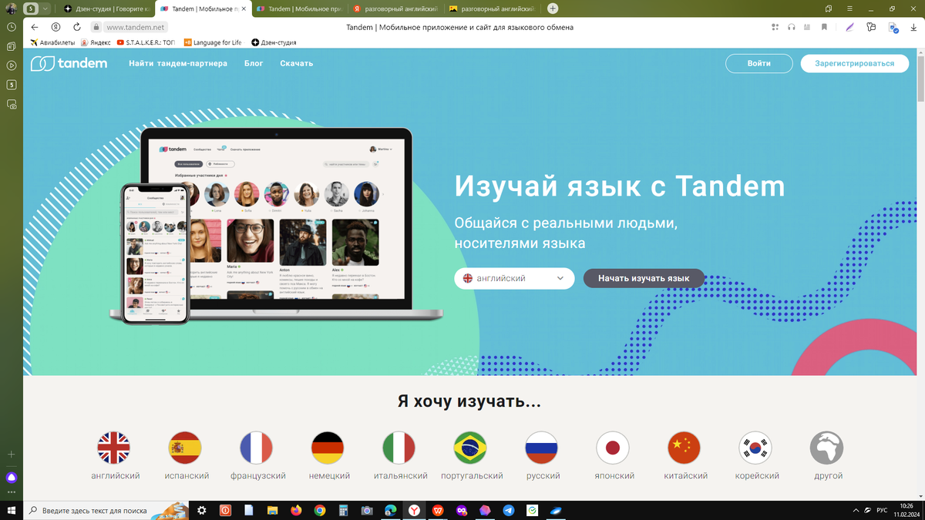The height and width of the screenshot is (520, 925).
Task: Open a new tab with the plus icon
Action: point(553,8)
